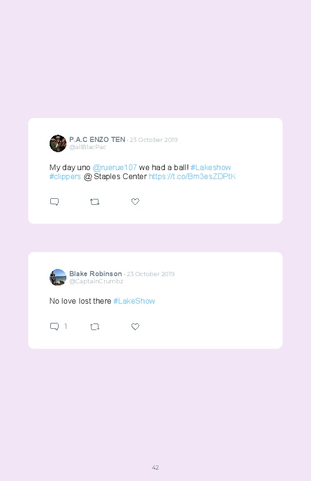
Task: Click Blake Robinson tweet's 23 October 2019 date
Action: coord(151,274)
